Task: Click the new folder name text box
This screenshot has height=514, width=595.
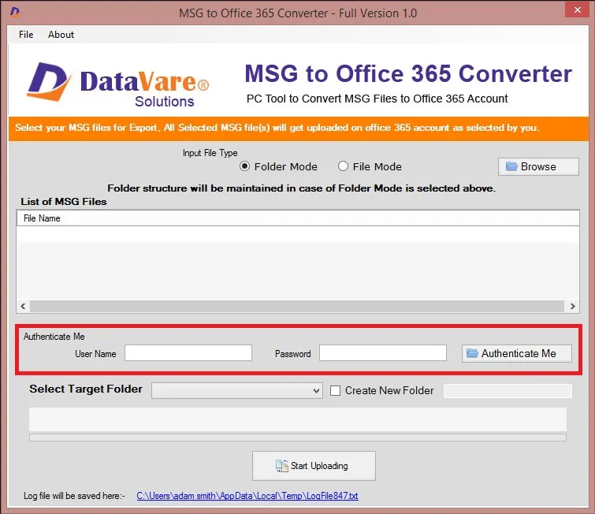Action: (x=508, y=391)
